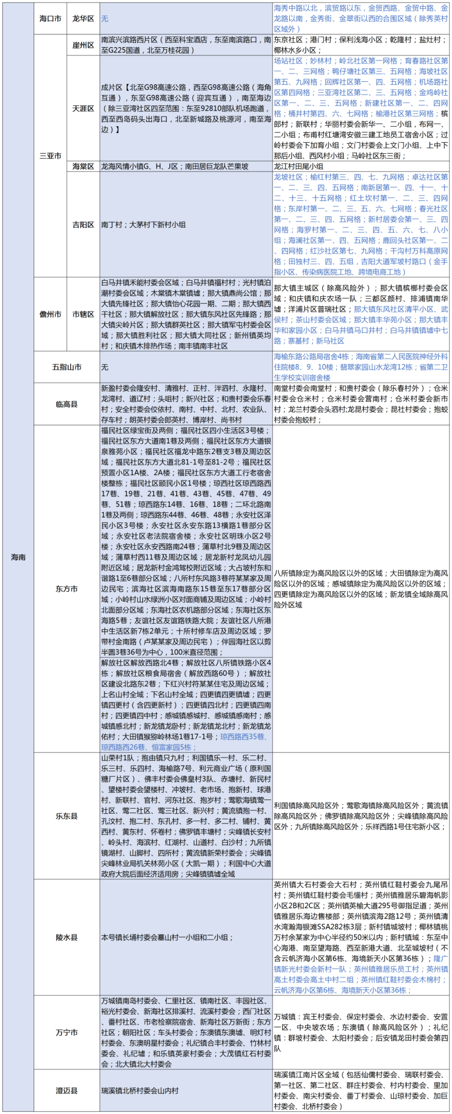Click the 崖州区 district cell
The height and width of the screenshot is (1114, 452).
click(x=83, y=45)
